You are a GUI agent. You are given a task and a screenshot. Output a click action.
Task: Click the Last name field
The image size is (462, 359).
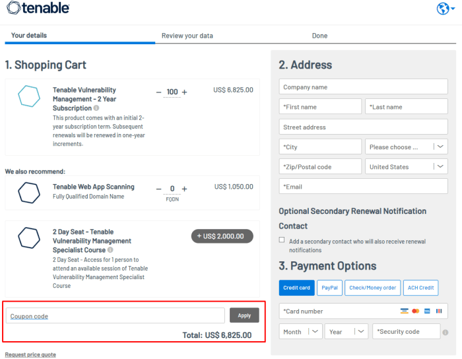coord(407,107)
